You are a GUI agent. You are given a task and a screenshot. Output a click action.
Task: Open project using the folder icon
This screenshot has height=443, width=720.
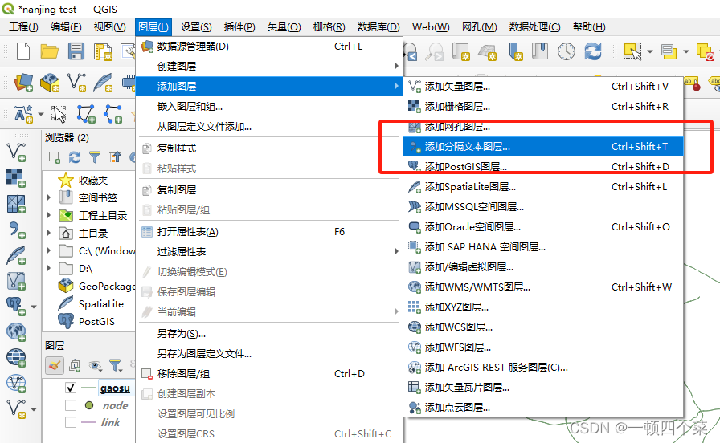[49, 51]
